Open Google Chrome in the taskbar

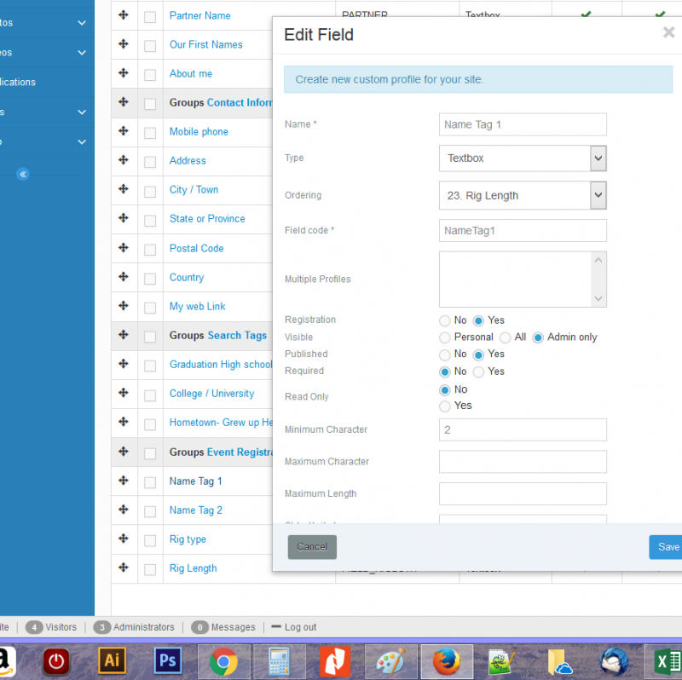[223, 660]
